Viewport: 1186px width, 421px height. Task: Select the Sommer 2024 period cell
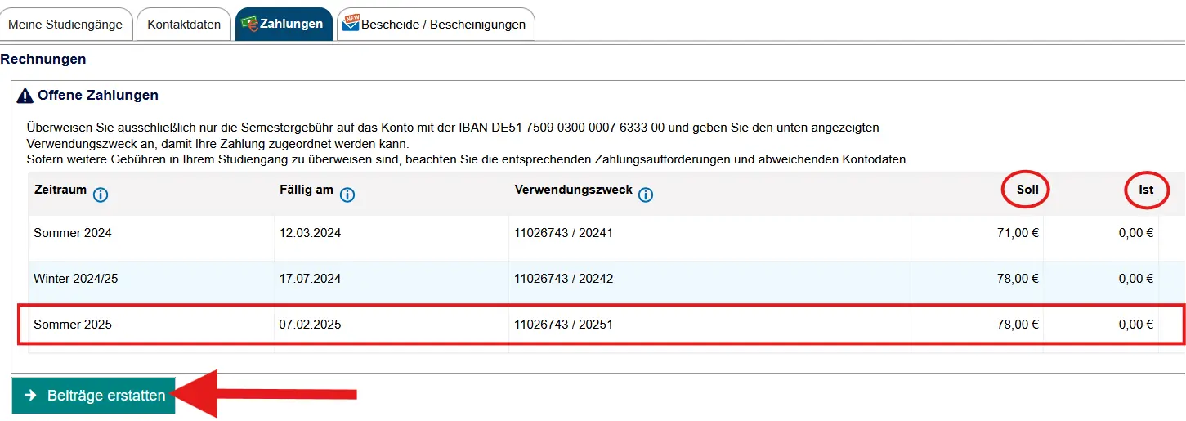(x=73, y=233)
